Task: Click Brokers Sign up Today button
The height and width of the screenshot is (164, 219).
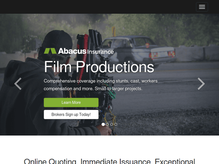Action: click(x=71, y=114)
